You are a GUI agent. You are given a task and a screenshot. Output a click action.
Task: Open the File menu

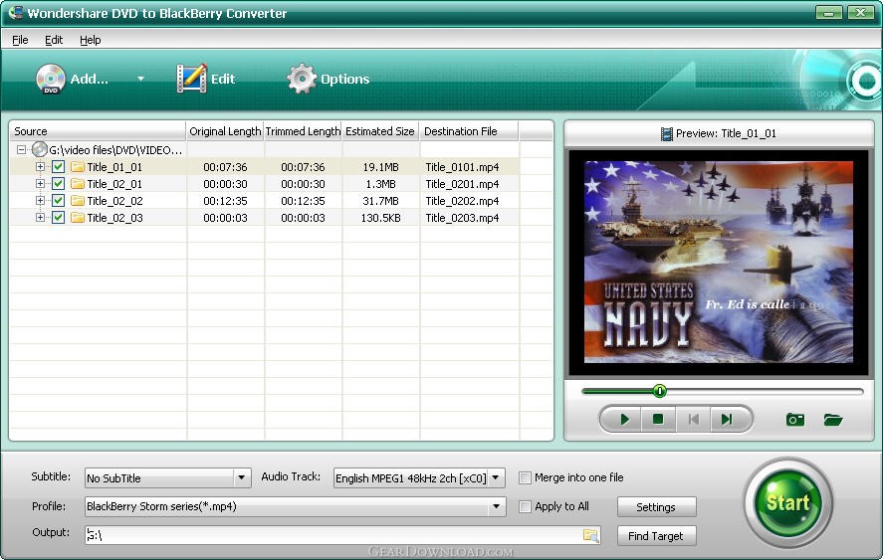(x=20, y=40)
